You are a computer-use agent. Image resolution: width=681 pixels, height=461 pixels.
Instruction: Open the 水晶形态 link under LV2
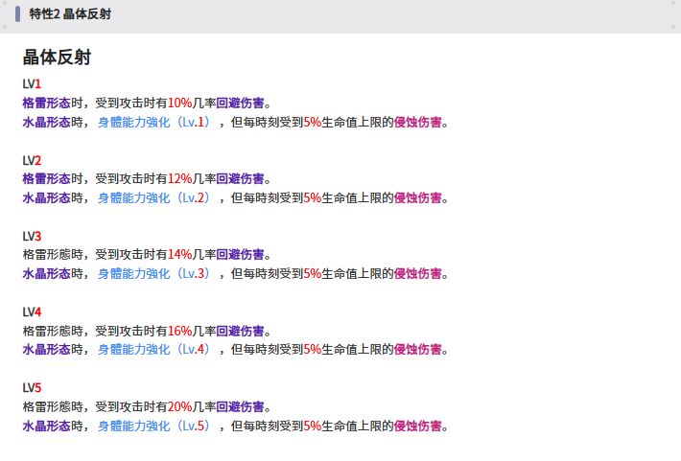click(x=46, y=198)
